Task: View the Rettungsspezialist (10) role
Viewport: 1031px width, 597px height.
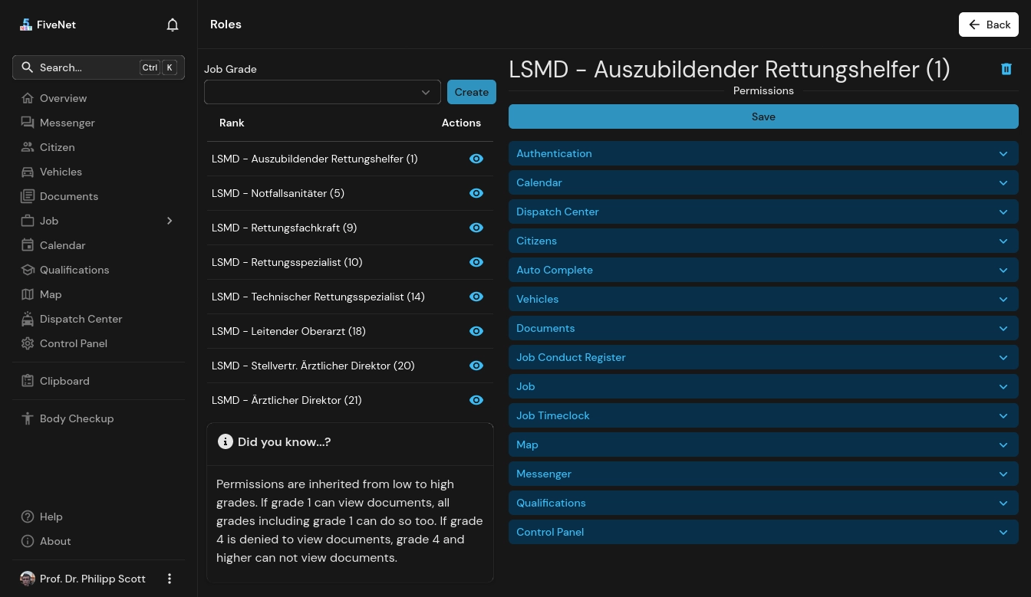Action: coord(476,262)
